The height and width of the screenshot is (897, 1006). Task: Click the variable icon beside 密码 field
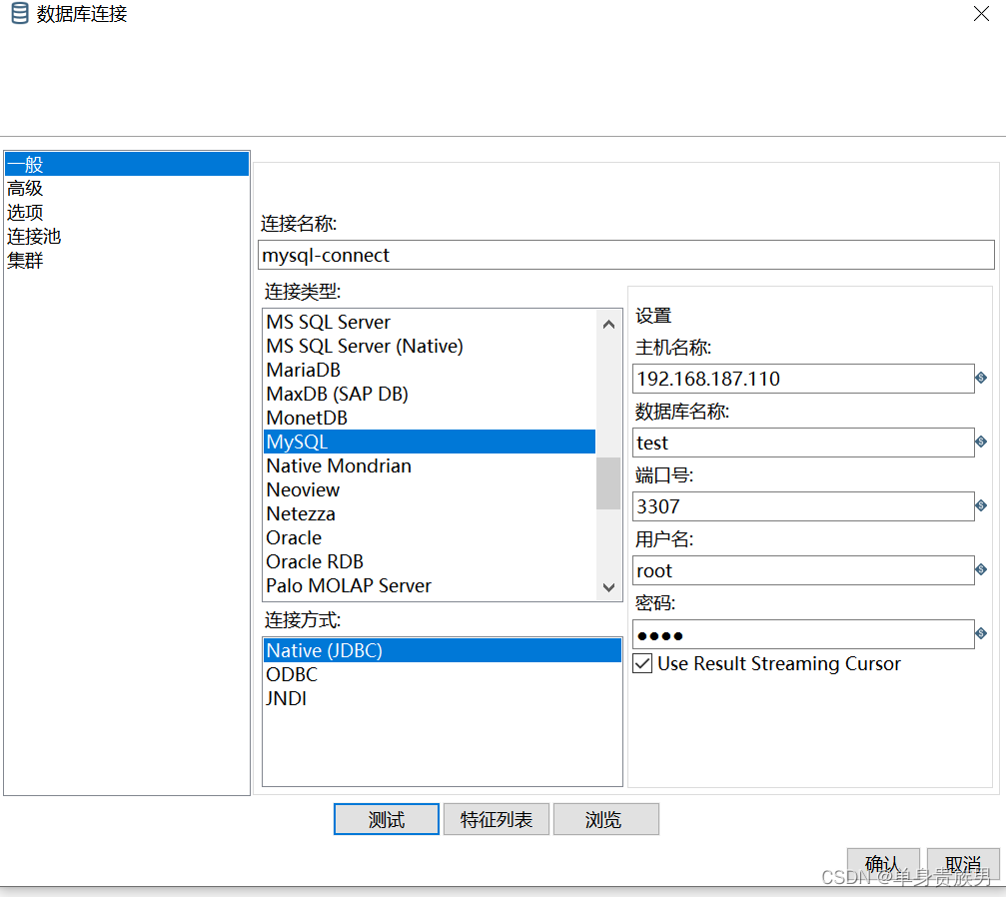click(980, 633)
